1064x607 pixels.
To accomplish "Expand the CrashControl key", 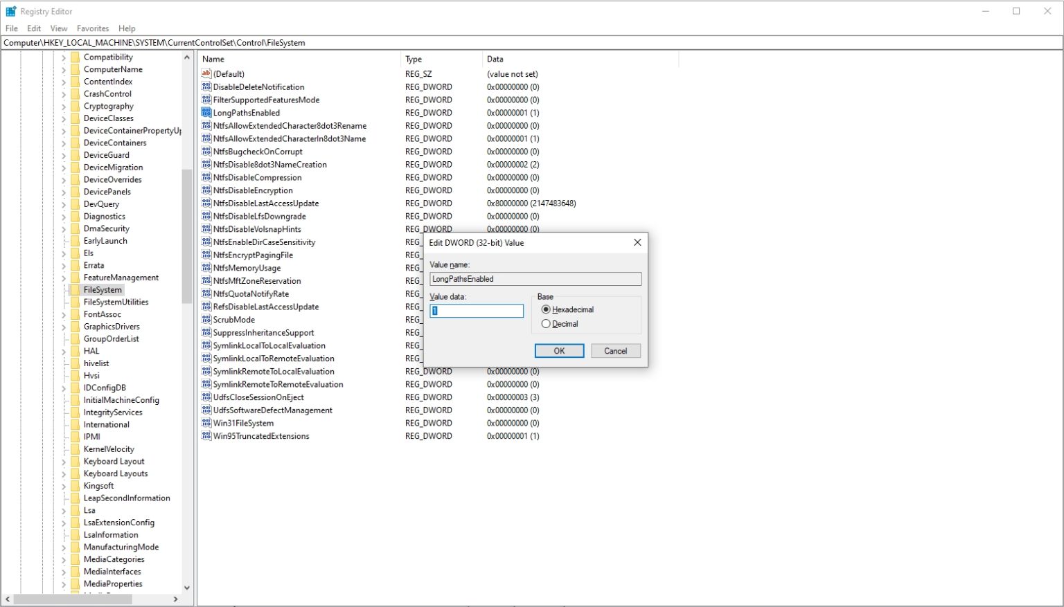I will pos(62,93).
